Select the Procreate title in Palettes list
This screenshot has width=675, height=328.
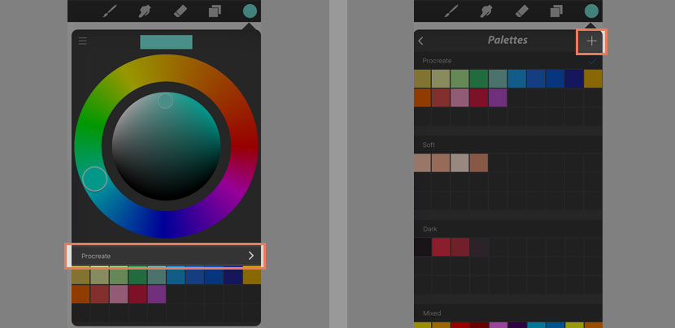point(437,61)
